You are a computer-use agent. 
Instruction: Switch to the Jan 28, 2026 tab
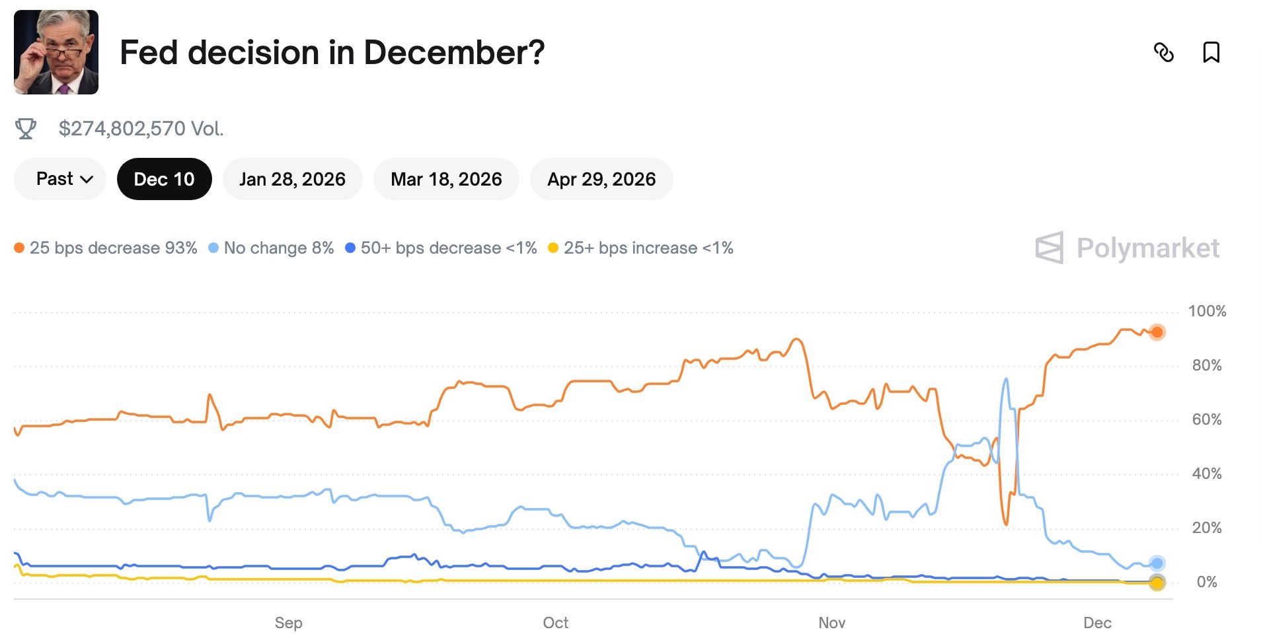293,178
